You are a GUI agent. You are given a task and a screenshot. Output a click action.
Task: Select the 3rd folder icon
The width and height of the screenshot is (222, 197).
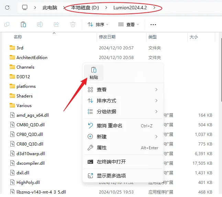(x=12, y=48)
